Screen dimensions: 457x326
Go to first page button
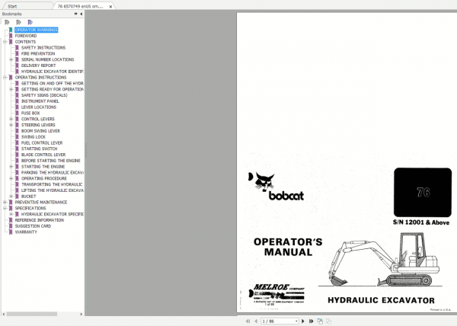point(248,321)
